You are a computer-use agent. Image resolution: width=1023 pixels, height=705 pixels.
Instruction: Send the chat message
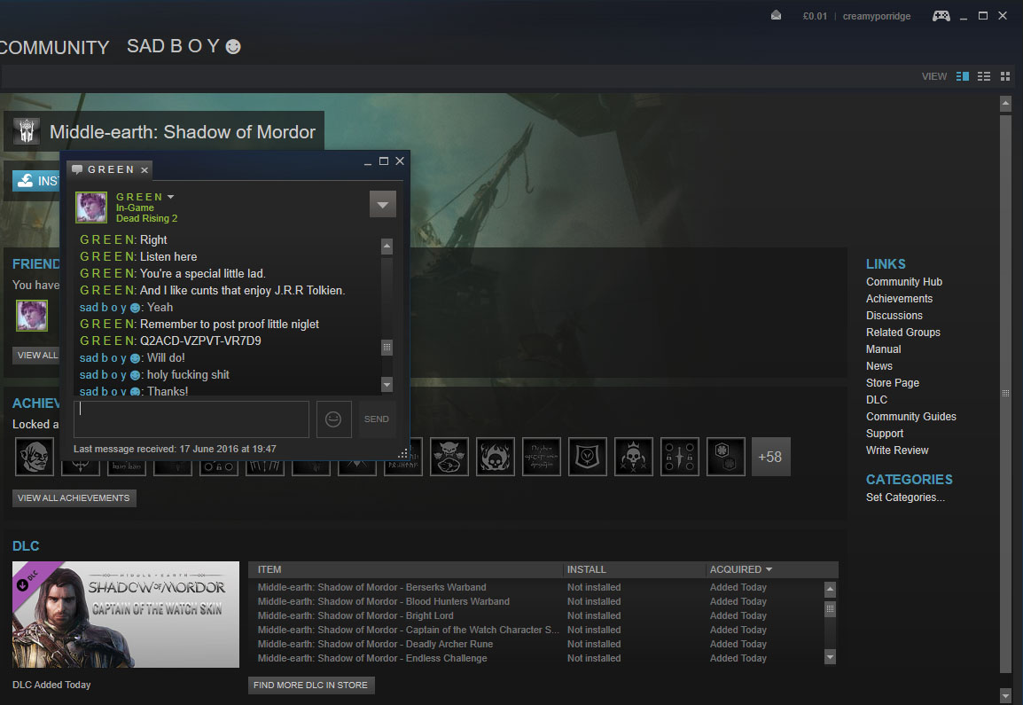pyautogui.click(x=377, y=419)
